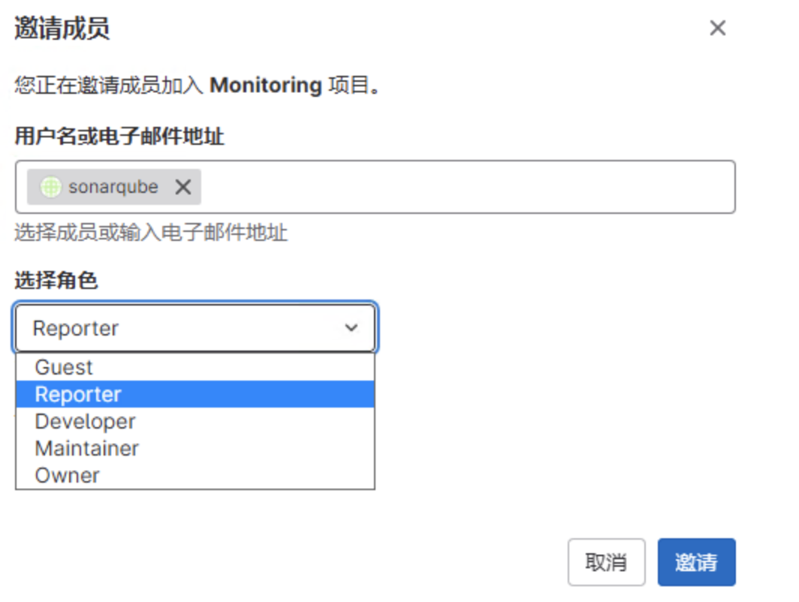The width and height of the screenshot is (799, 602).
Task: Select the Maintainer role option
Action: point(195,448)
